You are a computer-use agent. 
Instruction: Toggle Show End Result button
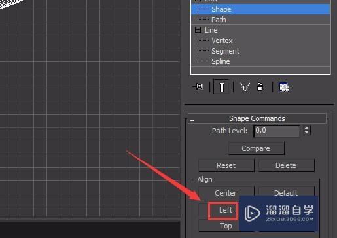point(222,87)
